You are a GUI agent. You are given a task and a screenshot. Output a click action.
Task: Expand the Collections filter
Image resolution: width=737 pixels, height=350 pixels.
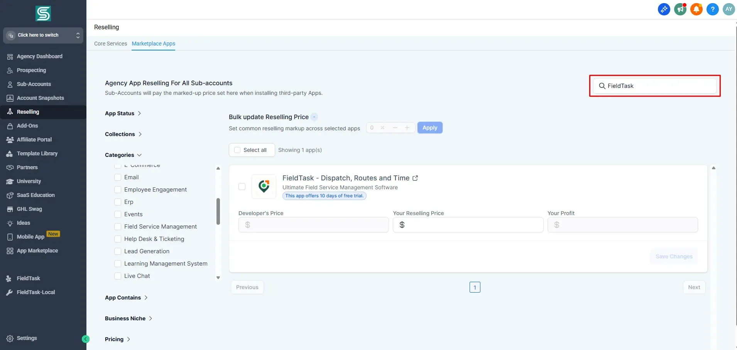tap(123, 134)
